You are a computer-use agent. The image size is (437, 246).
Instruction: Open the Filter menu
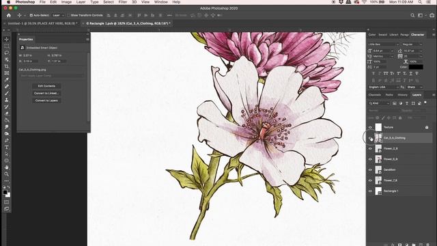[123, 2]
